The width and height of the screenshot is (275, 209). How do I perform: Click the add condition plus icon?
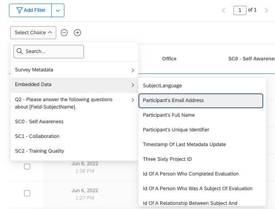[x=77, y=33]
